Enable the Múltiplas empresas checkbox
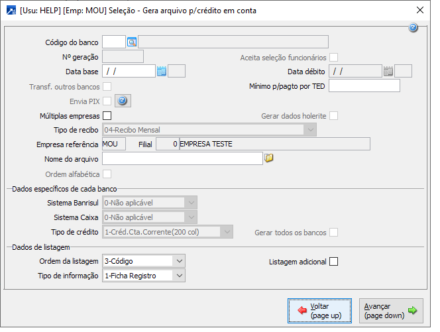The width and height of the screenshot is (440, 332). [x=107, y=116]
